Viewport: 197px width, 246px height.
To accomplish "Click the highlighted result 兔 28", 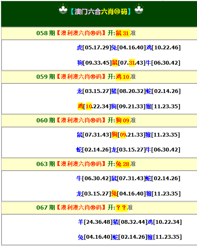I will [x=123, y=164].
